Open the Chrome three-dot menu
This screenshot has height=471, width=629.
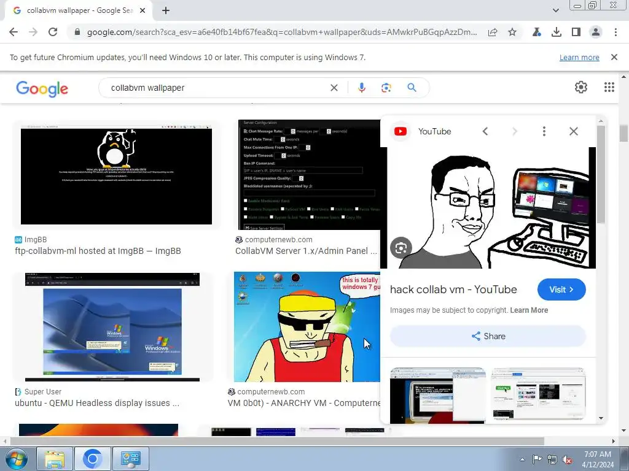pos(615,32)
